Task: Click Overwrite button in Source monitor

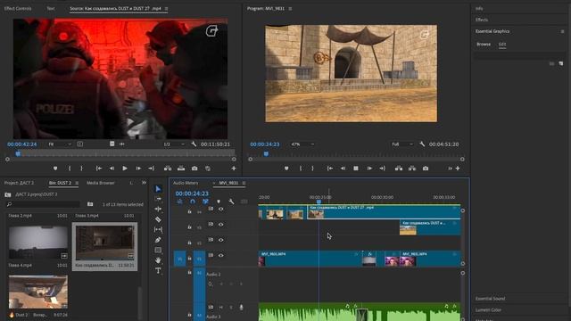Action: pos(181,169)
